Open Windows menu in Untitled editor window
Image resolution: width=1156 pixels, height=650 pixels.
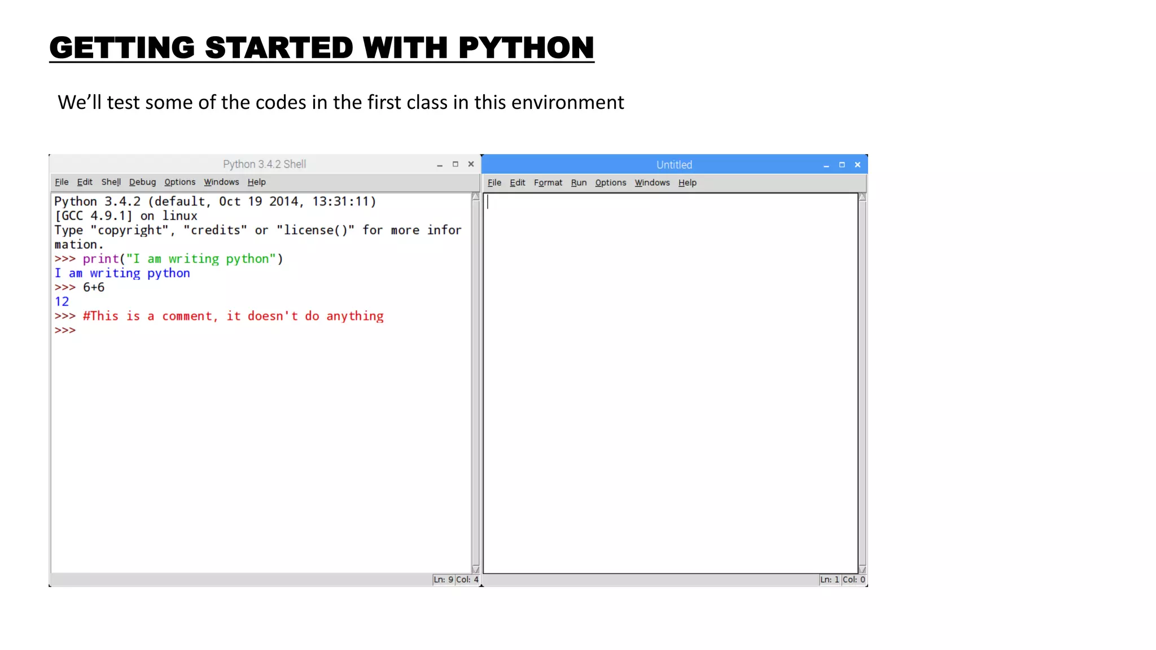pyautogui.click(x=652, y=182)
